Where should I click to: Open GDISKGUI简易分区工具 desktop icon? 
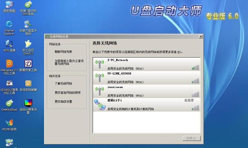(x=9, y=87)
